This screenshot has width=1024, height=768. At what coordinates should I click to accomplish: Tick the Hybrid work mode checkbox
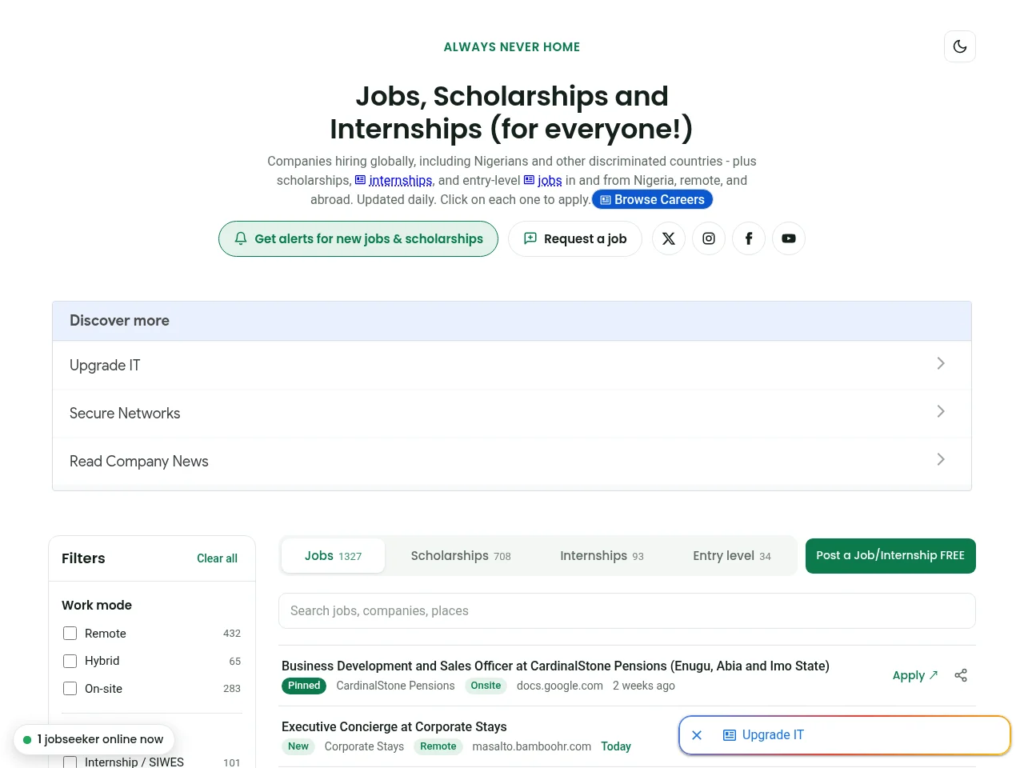(70, 661)
